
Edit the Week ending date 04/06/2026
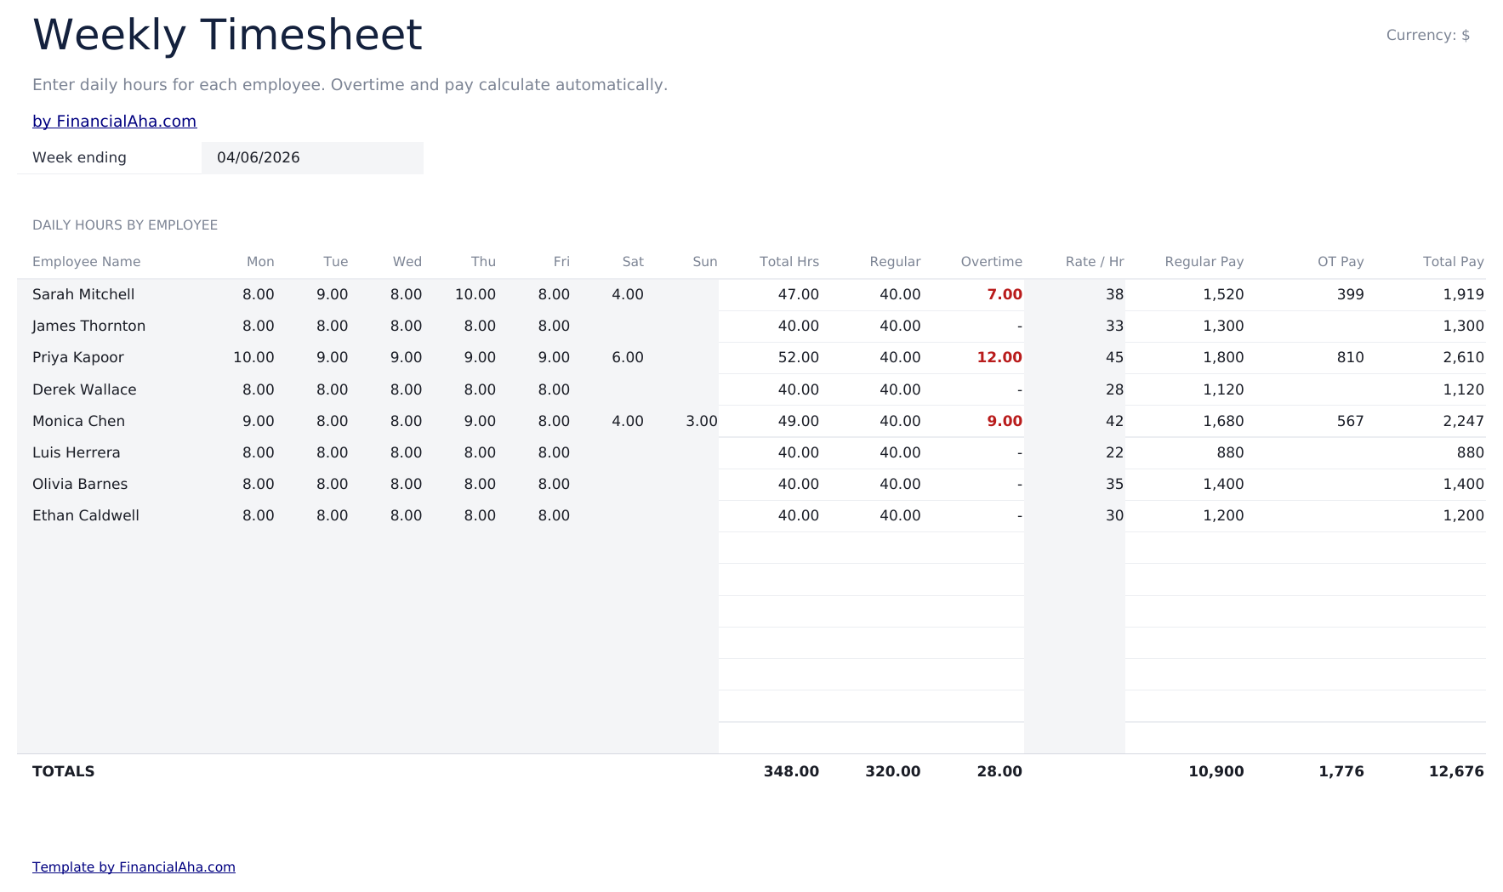coord(312,158)
